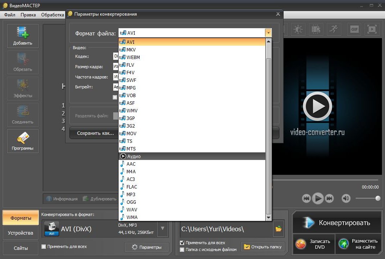385x259 pixels.
Task: Adjust the volume slider handle
Action: (378, 198)
